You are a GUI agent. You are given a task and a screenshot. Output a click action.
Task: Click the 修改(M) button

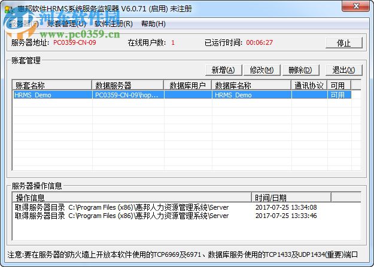coord(262,70)
